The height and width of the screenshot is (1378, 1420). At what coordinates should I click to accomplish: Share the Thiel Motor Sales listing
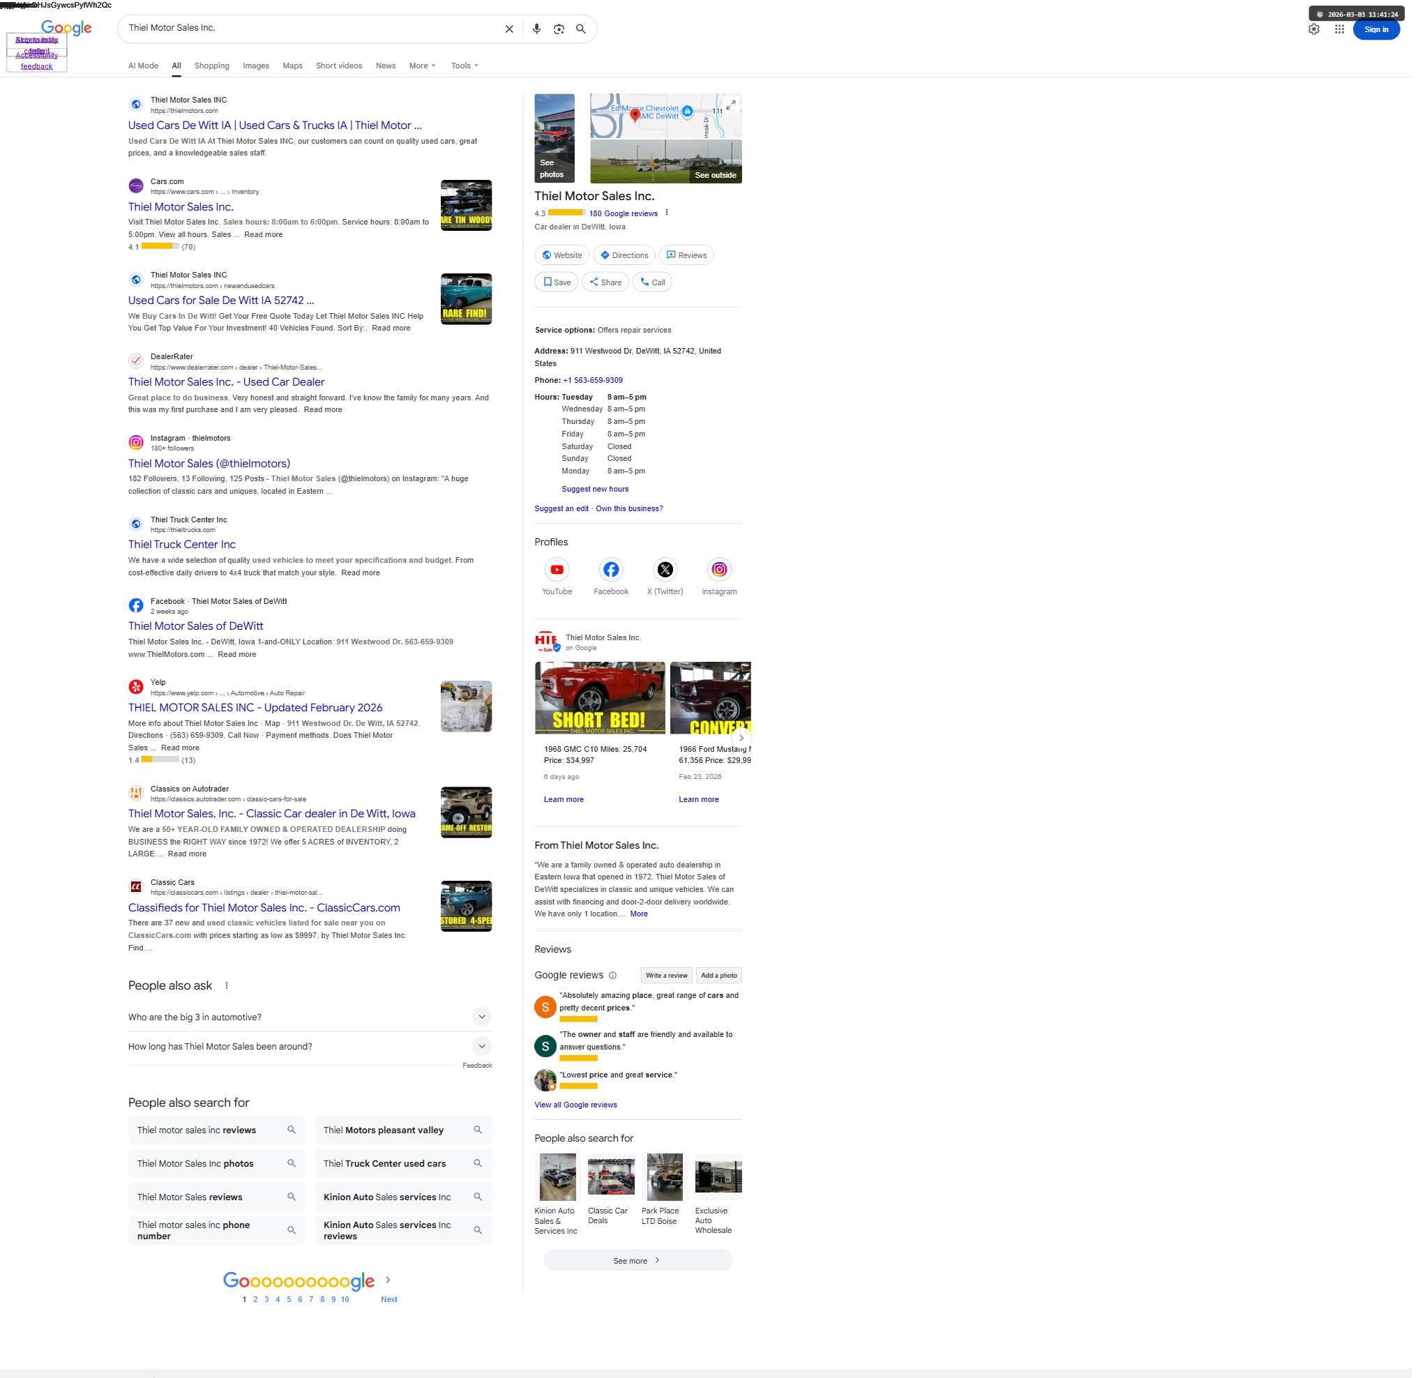pyautogui.click(x=605, y=282)
